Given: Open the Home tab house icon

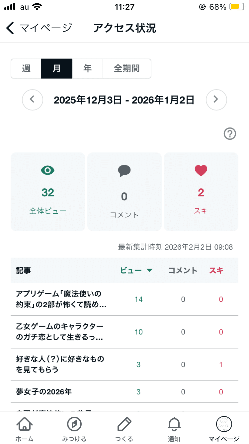Looking at the screenshot, I should coord(25,425).
